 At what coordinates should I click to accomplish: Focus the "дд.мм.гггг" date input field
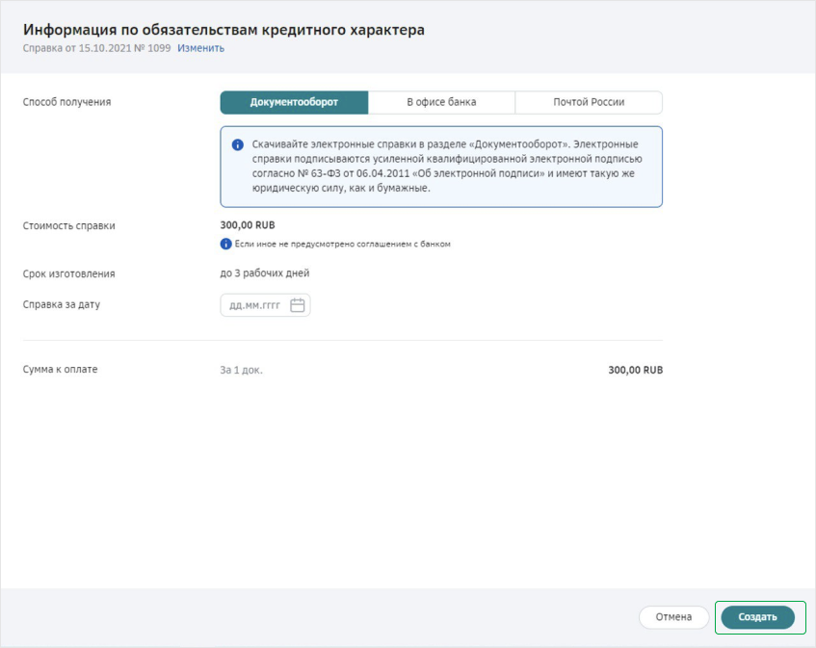click(255, 305)
